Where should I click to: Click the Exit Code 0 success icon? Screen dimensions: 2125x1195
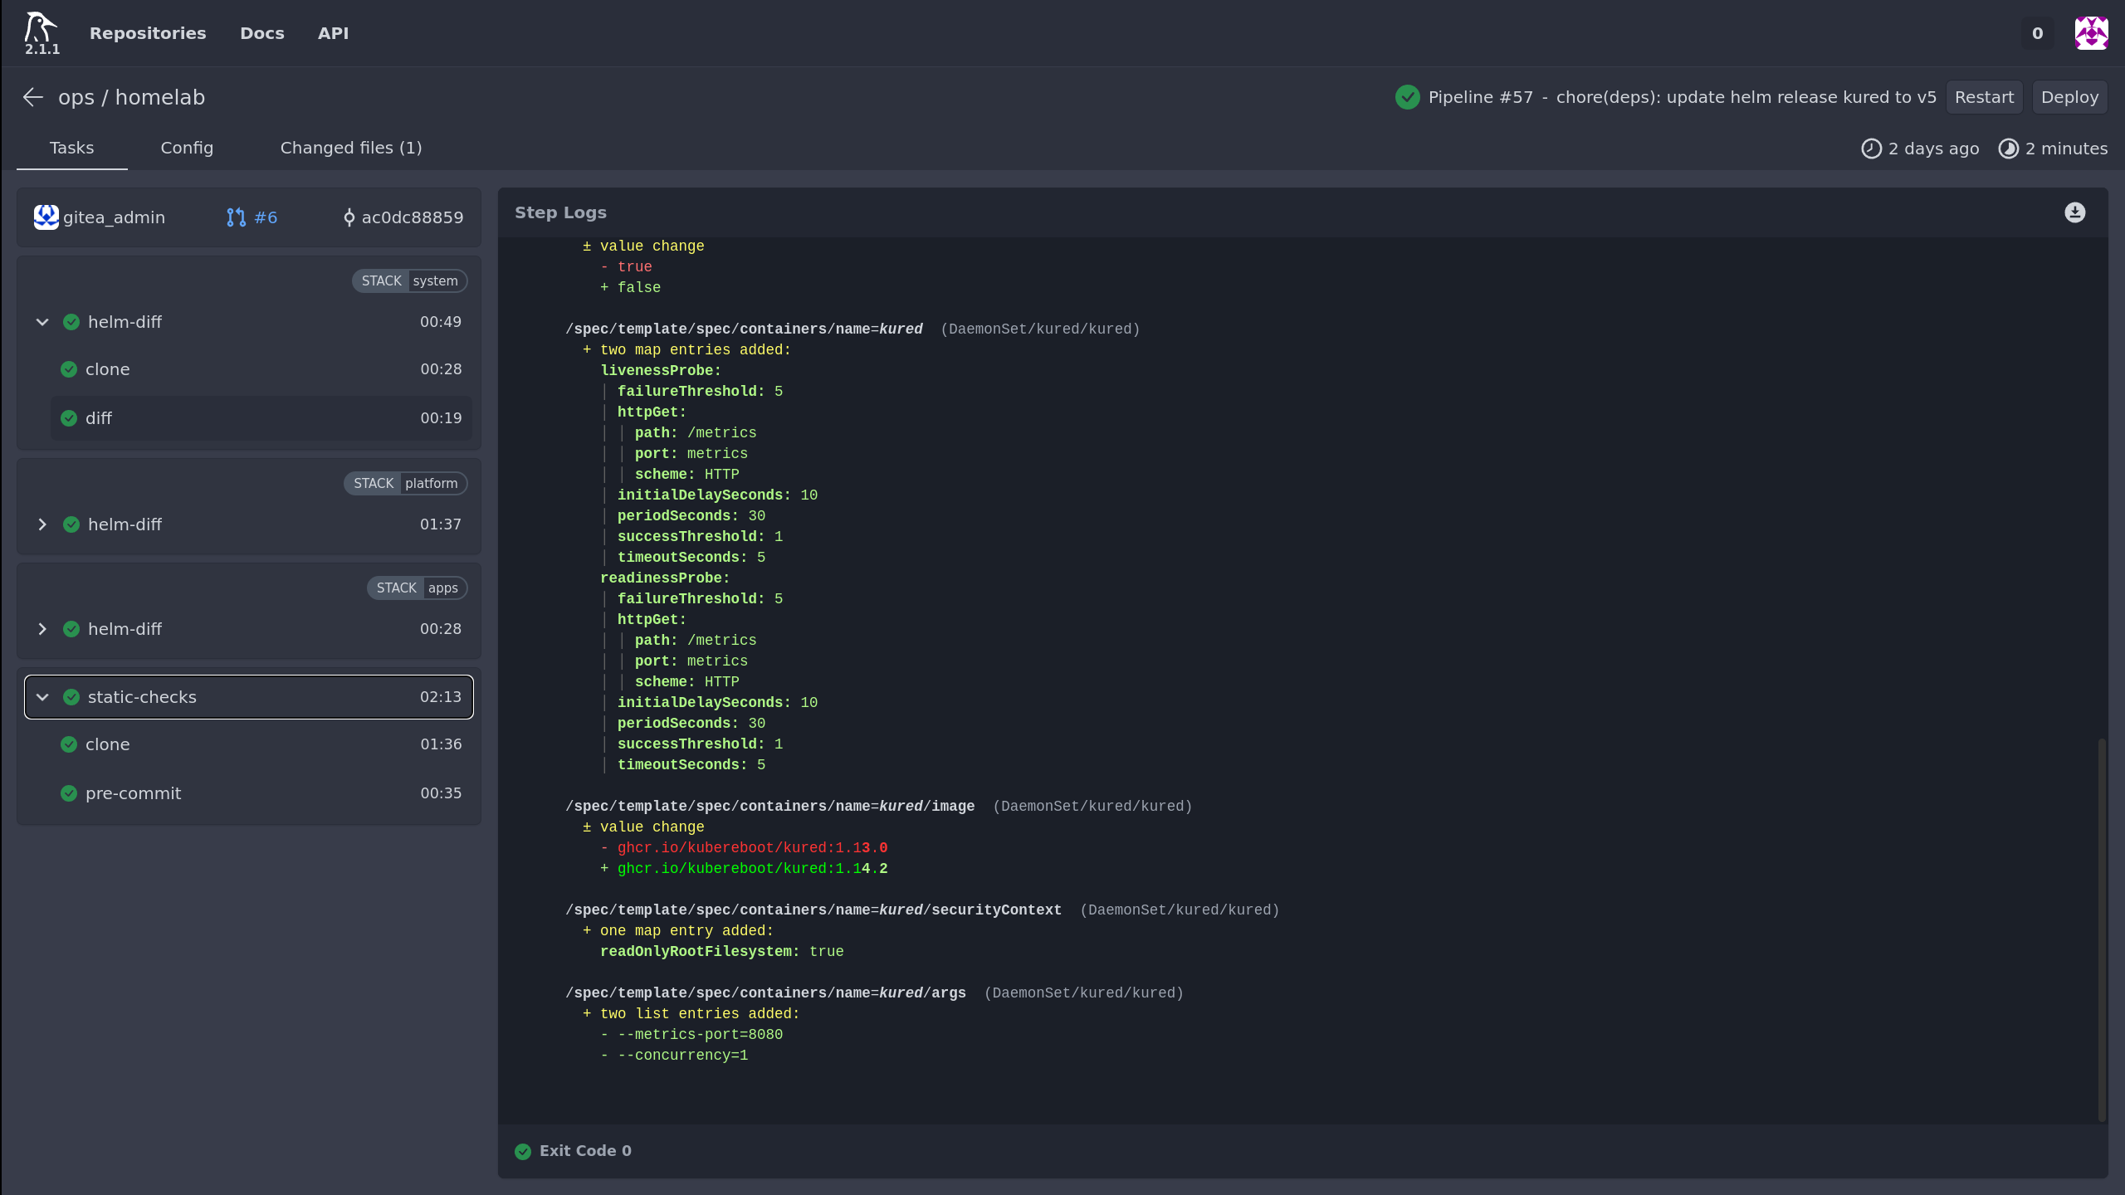tap(523, 1151)
